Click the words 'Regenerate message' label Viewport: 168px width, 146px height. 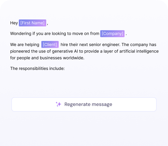point(88,104)
